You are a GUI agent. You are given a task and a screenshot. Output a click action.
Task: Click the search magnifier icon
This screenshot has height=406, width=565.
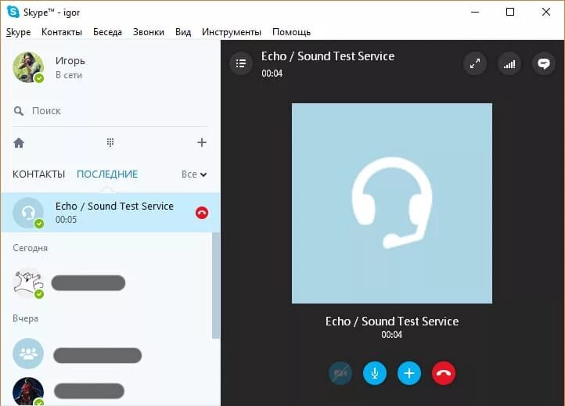18,111
